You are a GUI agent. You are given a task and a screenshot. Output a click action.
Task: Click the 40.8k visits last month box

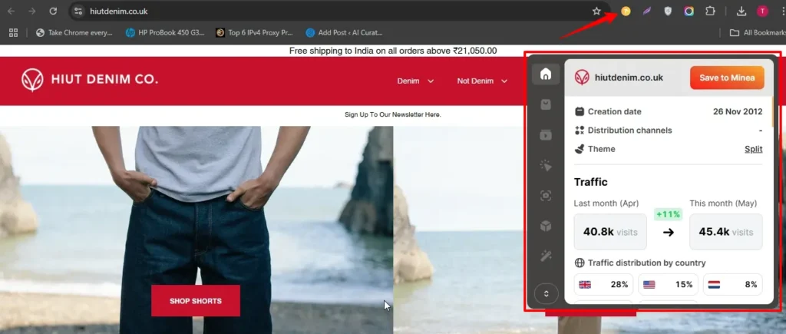(x=610, y=232)
